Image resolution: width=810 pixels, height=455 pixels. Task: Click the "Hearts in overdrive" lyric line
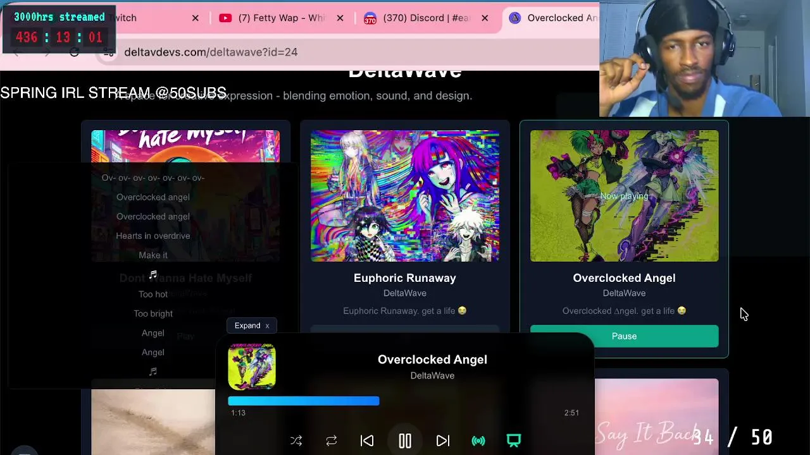pos(153,236)
